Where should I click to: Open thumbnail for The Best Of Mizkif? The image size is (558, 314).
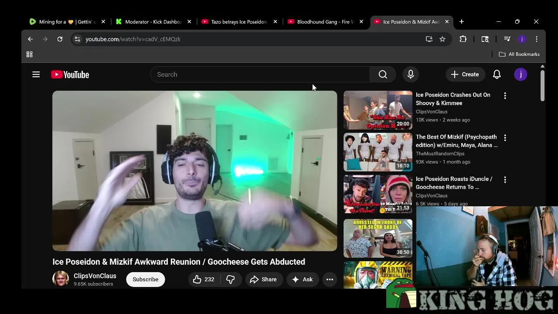tap(378, 152)
